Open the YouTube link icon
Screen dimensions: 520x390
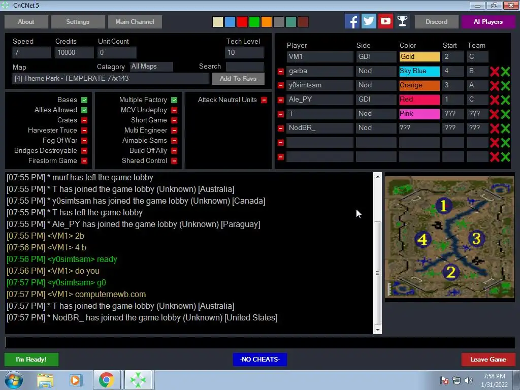[385, 21]
